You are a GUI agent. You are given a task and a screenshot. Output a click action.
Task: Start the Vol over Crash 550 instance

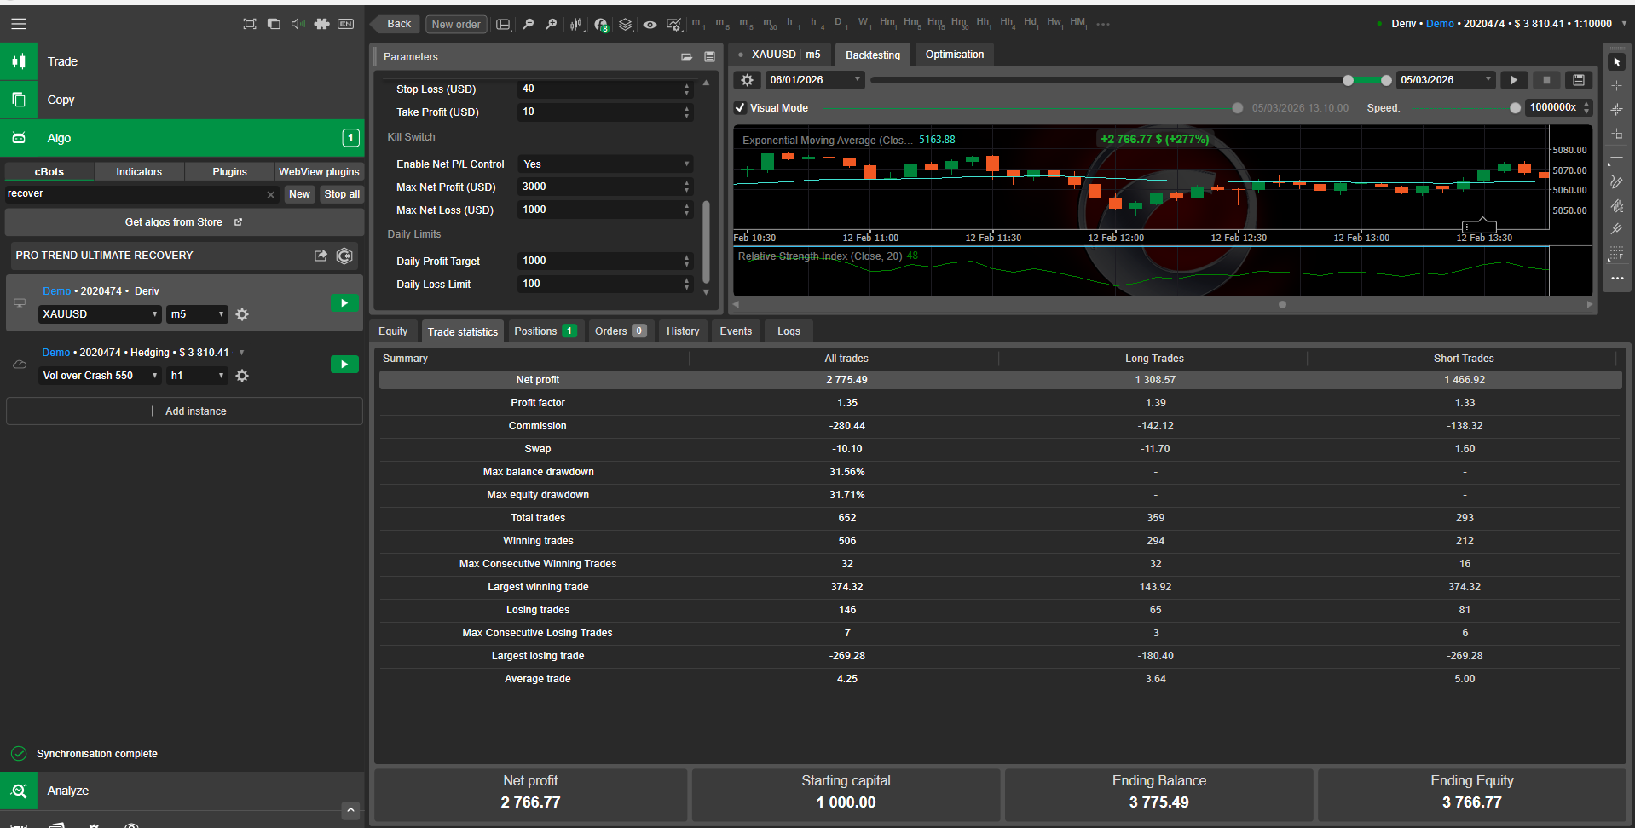click(x=344, y=365)
